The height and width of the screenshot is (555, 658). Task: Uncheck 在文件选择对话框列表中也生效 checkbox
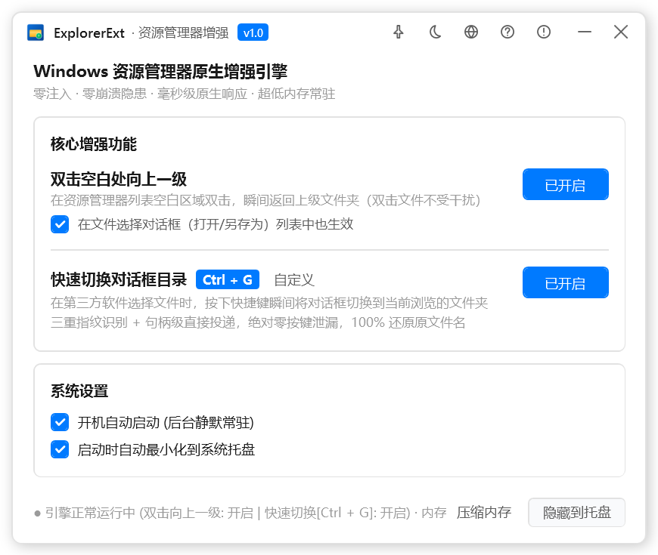click(x=60, y=224)
